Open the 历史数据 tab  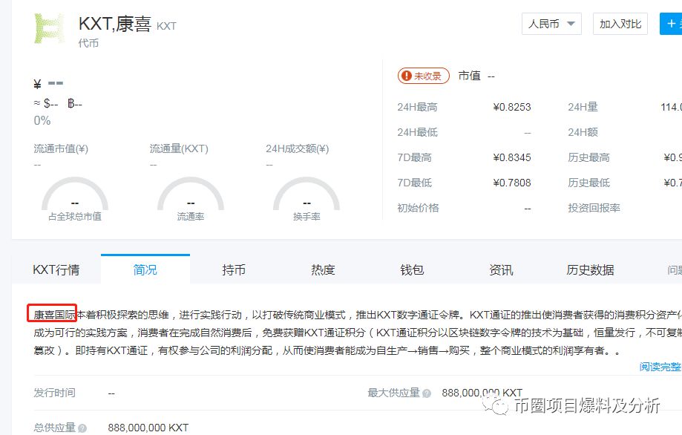click(590, 269)
